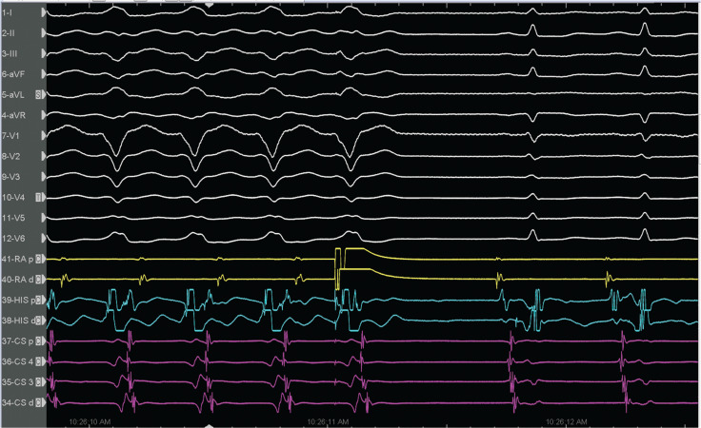Click the arrow marker next to 7-V1
This screenshot has width=701, height=428.
[41, 136]
